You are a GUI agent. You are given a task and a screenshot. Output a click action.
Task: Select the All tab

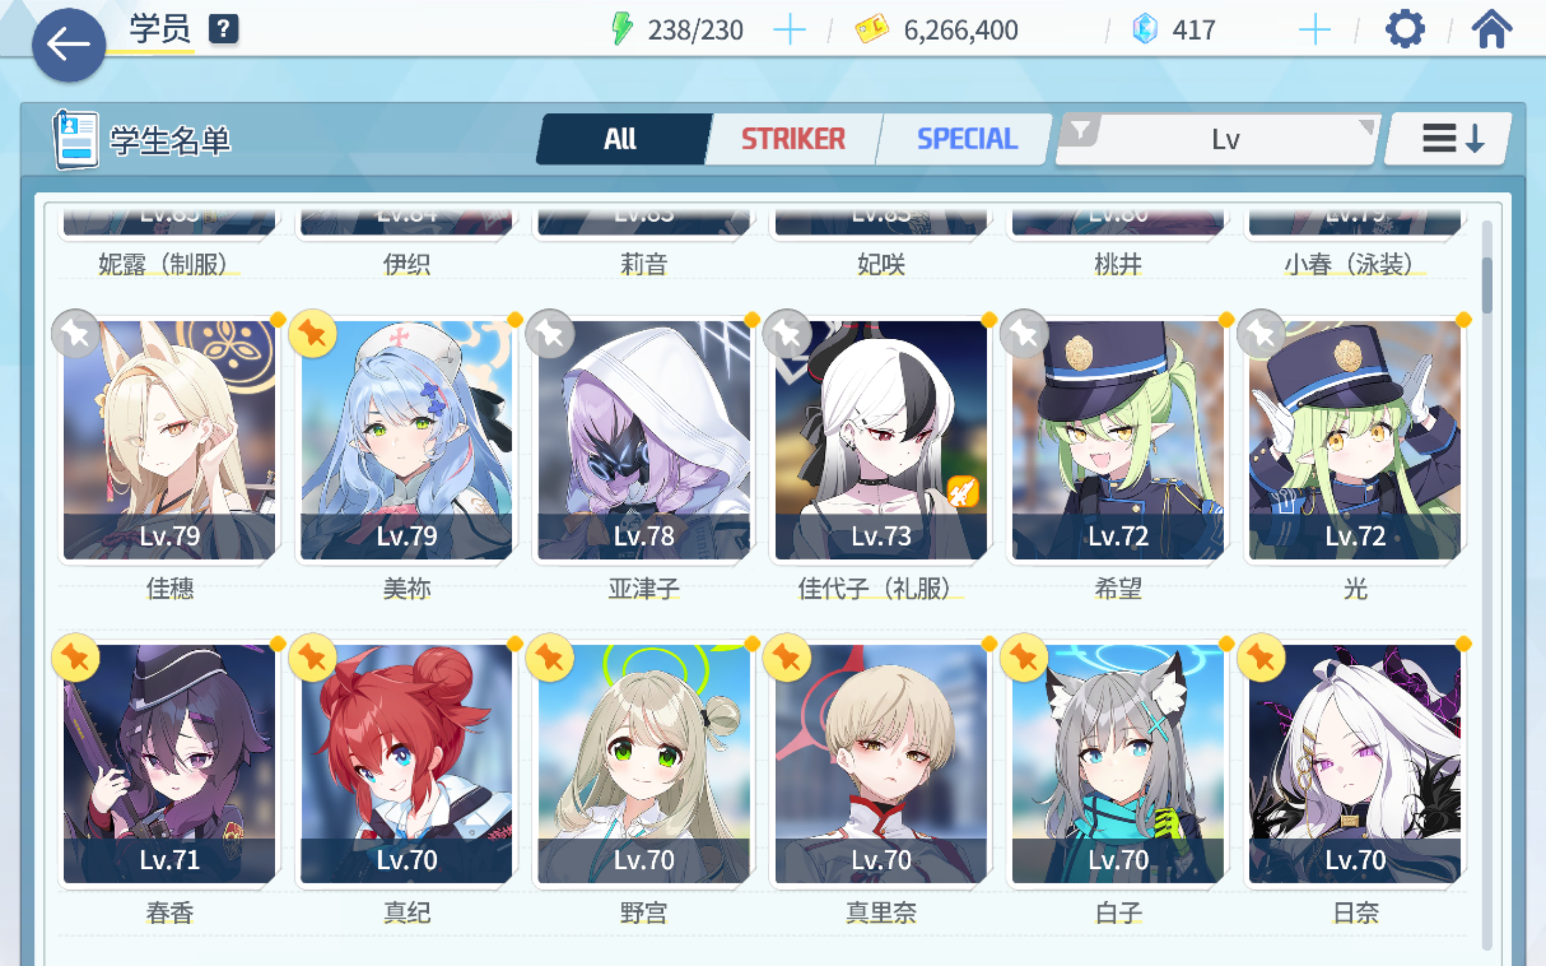click(x=620, y=139)
